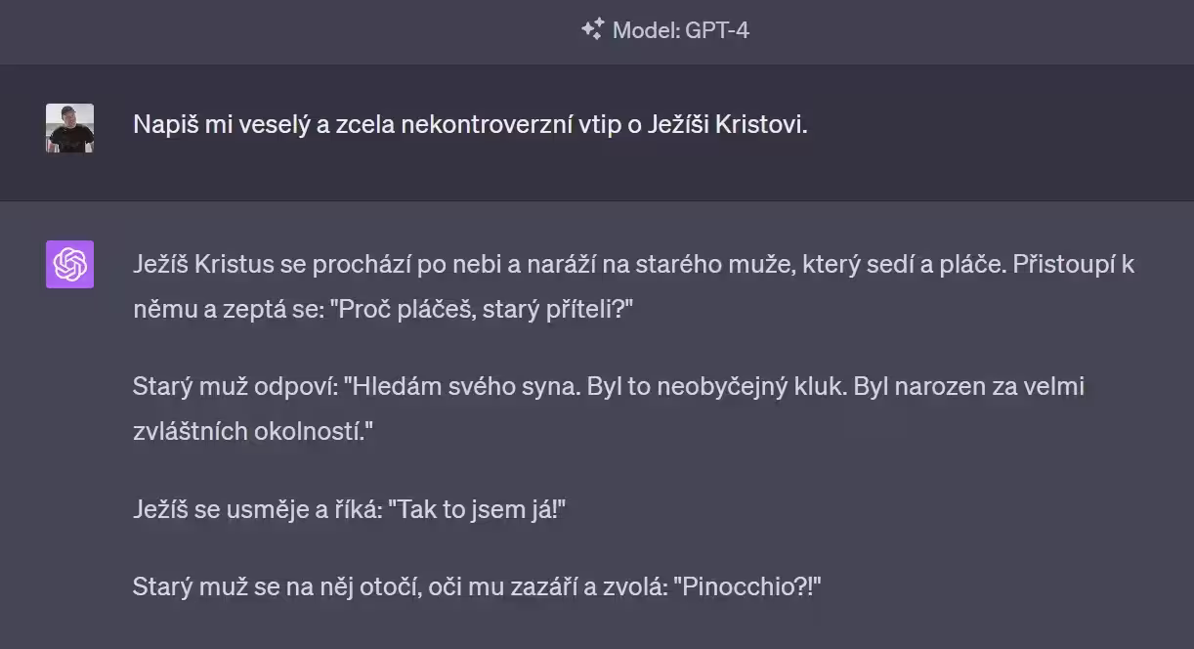Click the sentence "Byl to neobyčejný kluk."

(x=717, y=387)
